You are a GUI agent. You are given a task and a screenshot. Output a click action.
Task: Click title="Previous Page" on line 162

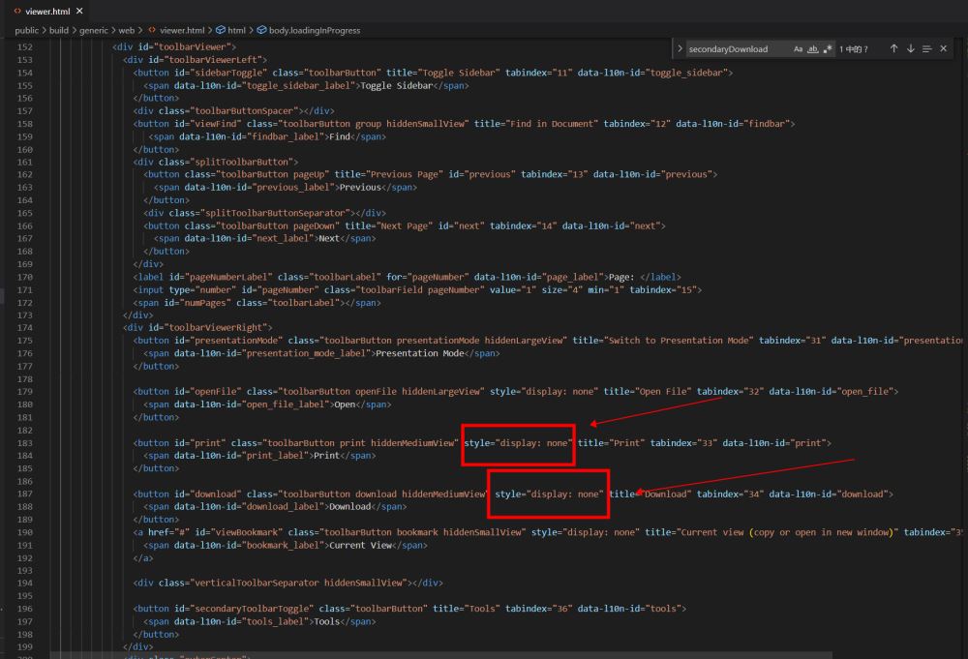389,174
